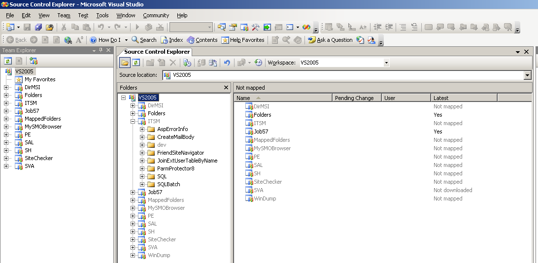Open the Edit menu
This screenshot has height=263, width=538.
(26, 15)
